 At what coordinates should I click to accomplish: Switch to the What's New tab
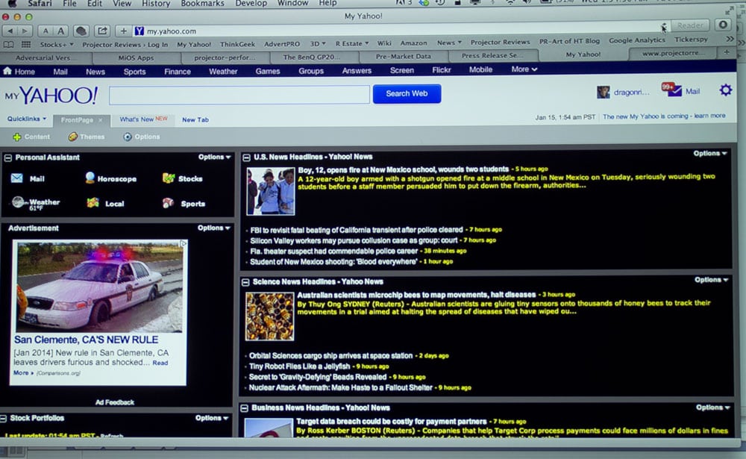[142, 119]
